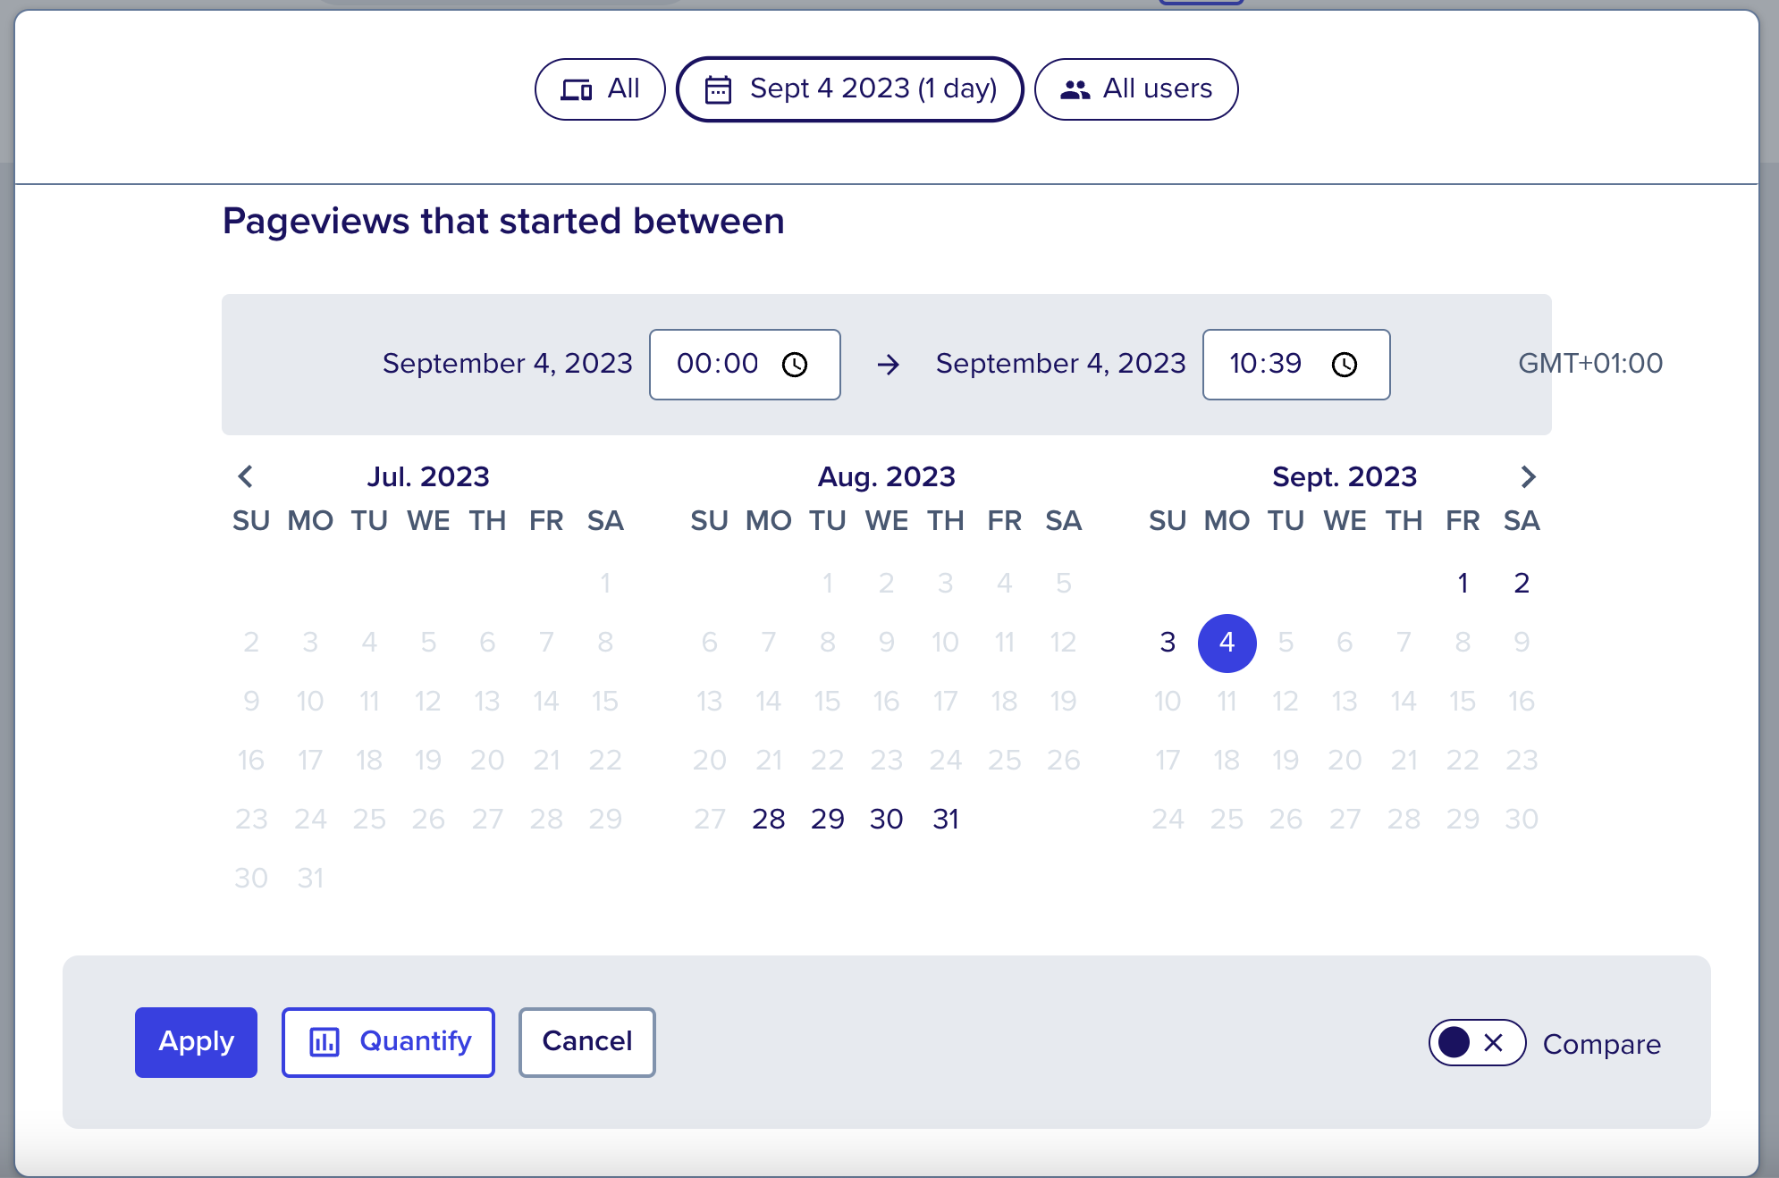The height and width of the screenshot is (1178, 1779).
Task: Toggle the Compare switch
Action: click(1477, 1043)
